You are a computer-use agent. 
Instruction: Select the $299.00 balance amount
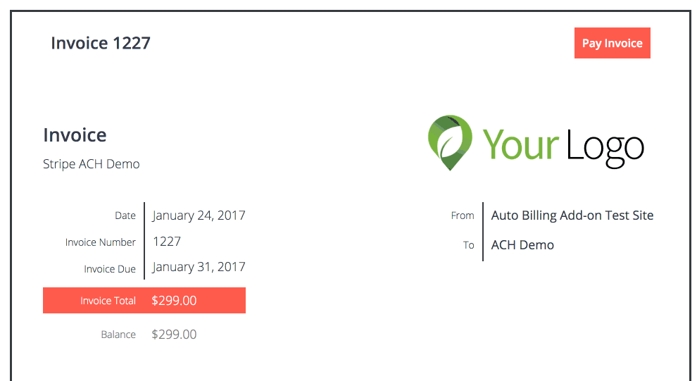pyautogui.click(x=174, y=335)
